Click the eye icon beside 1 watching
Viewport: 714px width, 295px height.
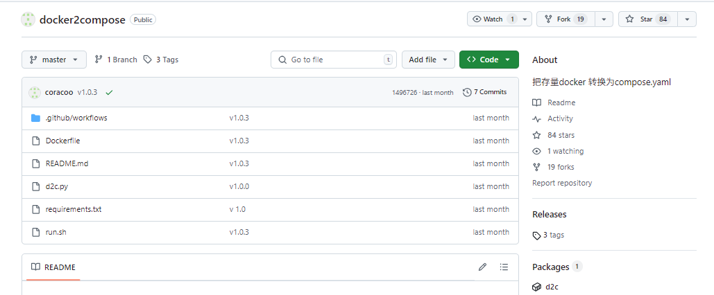coord(537,151)
